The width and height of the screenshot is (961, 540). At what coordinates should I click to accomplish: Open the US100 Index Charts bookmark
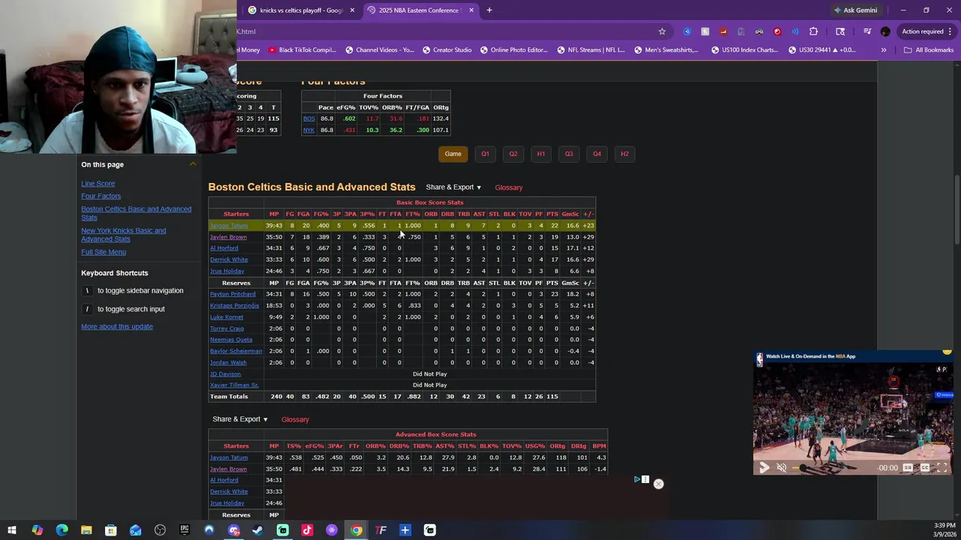743,50
